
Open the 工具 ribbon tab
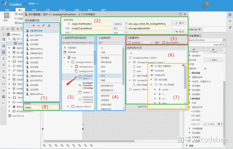47,10
